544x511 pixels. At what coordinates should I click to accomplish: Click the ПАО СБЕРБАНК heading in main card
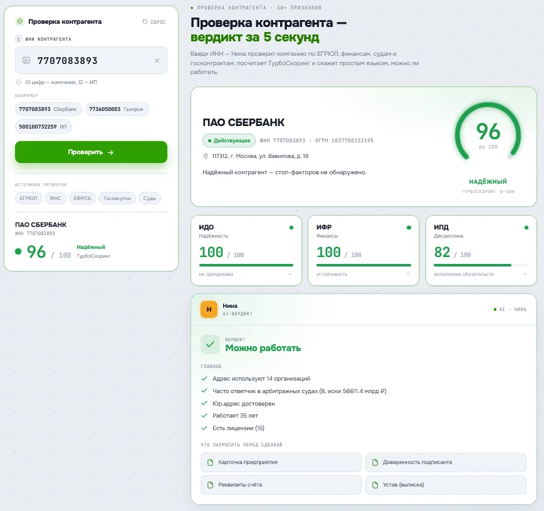pyautogui.click(x=244, y=122)
